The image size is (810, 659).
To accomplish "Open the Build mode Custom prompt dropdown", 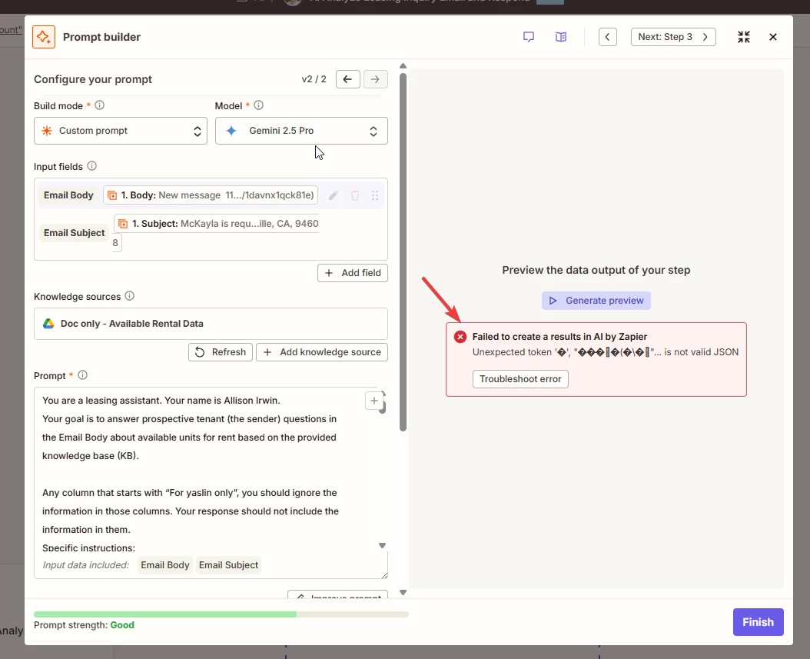I will [121, 131].
